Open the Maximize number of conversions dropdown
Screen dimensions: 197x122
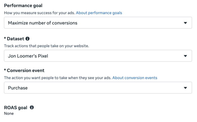pos(98,23)
